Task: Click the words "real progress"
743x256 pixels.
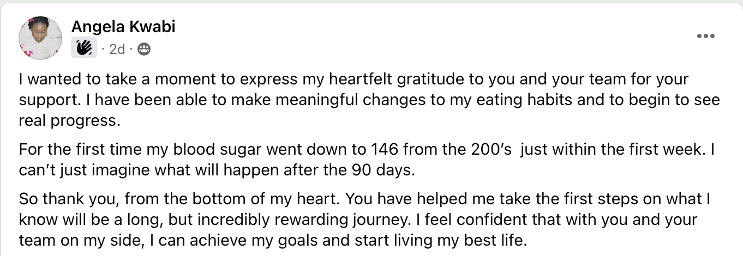Action: click(69, 121)
